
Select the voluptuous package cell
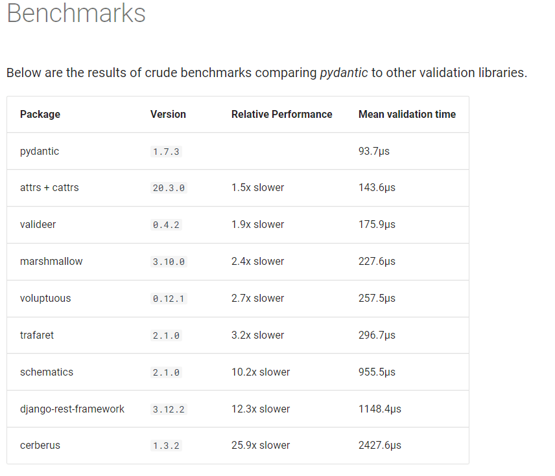tap(45, 299)
